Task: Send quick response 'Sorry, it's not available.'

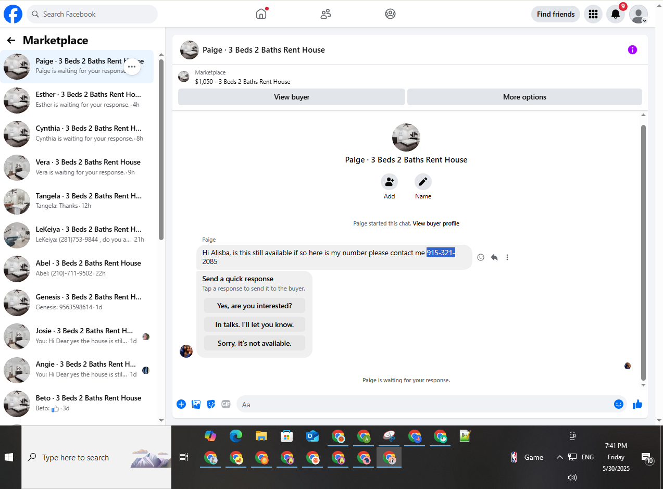Action: click(255, 343)
